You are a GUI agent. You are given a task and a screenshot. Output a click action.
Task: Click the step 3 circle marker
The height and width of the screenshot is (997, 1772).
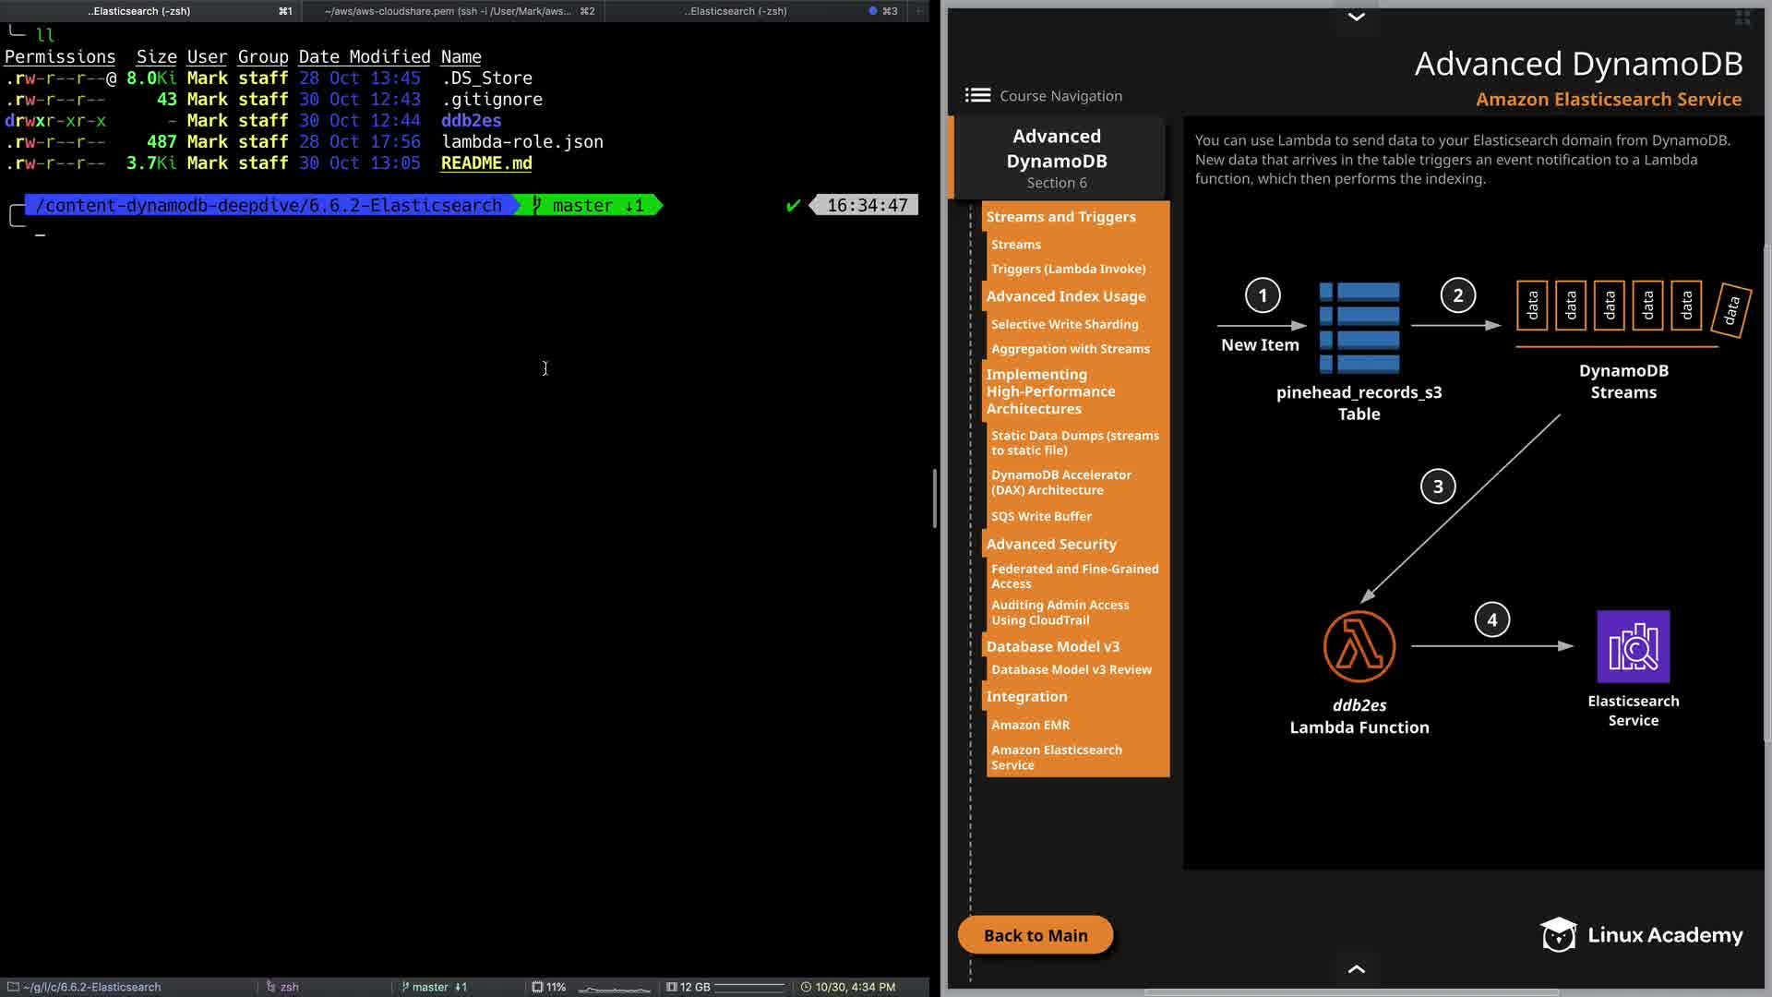[1437, 486]
